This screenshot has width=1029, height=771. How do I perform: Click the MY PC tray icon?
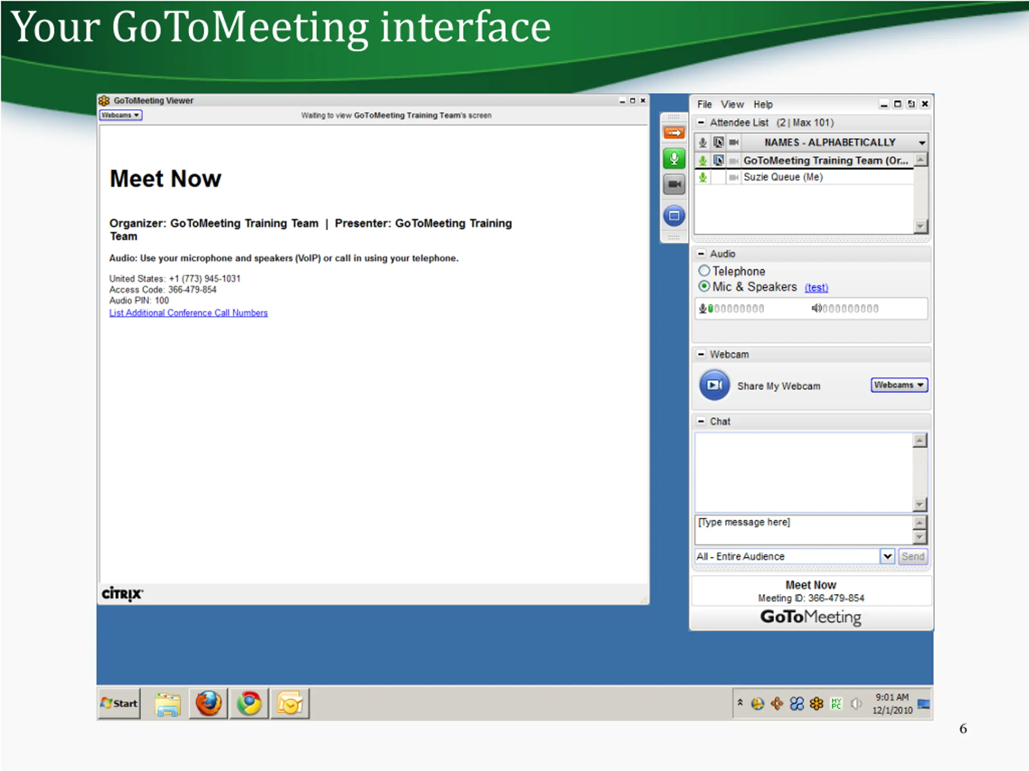[x=836, y=704]
